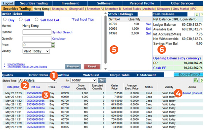Image resolution: width=204 pixels, height=131 pixels.
Task: Open the Important Notes link
Action: (16, 64)
